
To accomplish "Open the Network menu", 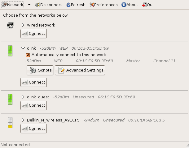I will pyautogui.click(x=13, y=5).
